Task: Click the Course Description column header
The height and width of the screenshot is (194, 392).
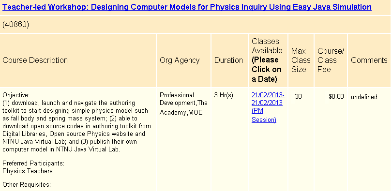Action: point(35,60)
